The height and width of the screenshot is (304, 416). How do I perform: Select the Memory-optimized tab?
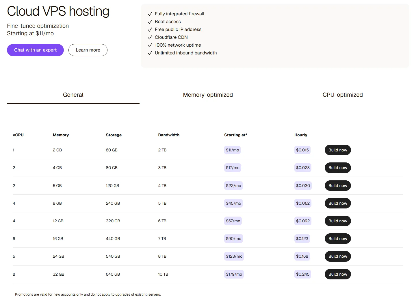[208, 95]
